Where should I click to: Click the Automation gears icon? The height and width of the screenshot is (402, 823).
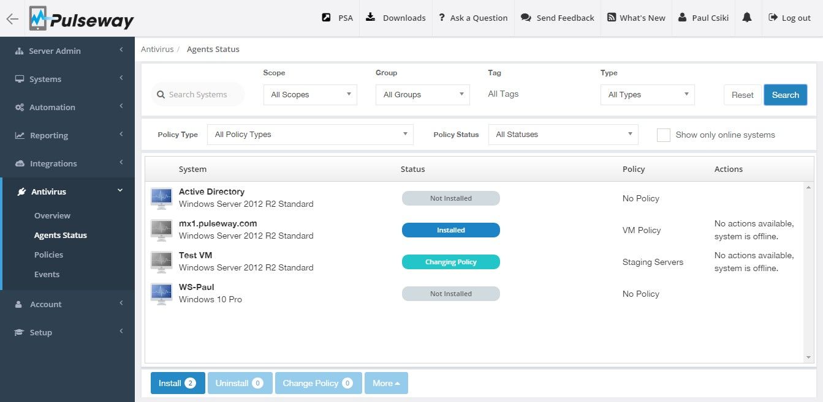[x=20, y=108]
